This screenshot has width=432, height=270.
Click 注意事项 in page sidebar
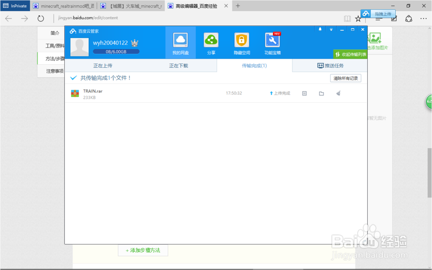click(54, 71)
